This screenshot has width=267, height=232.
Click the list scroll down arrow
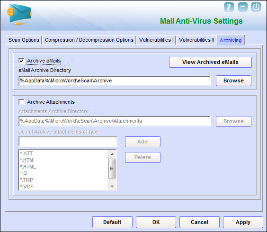coord(112,187)
